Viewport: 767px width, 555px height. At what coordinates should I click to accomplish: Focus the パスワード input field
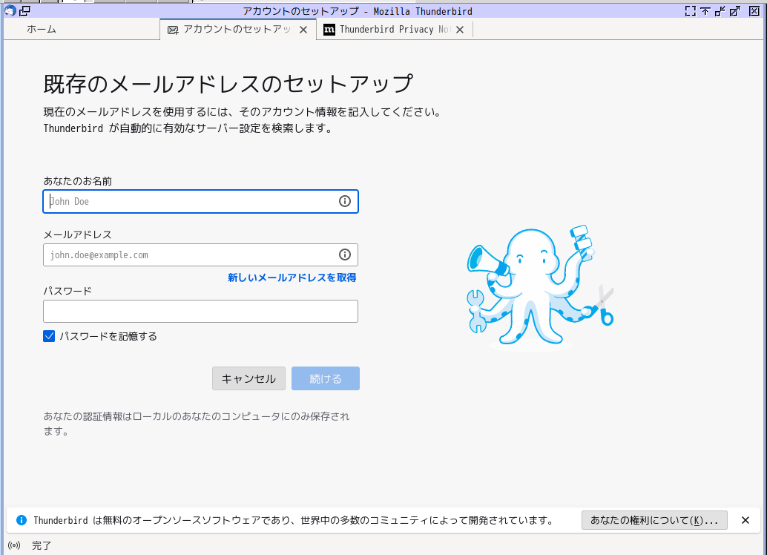click(200, 311)
